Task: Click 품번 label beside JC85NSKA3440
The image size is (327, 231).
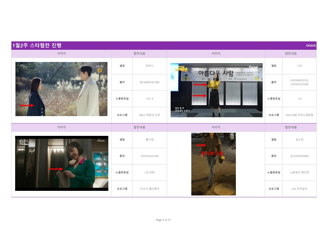Action: point(122,156)
